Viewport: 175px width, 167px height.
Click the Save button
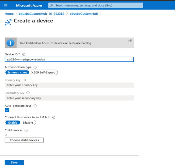[x=14, y=162]
